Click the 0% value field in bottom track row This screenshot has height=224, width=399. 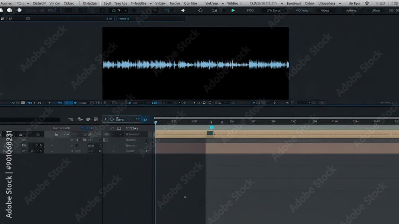pyautogui.click(x=36, y=151)
